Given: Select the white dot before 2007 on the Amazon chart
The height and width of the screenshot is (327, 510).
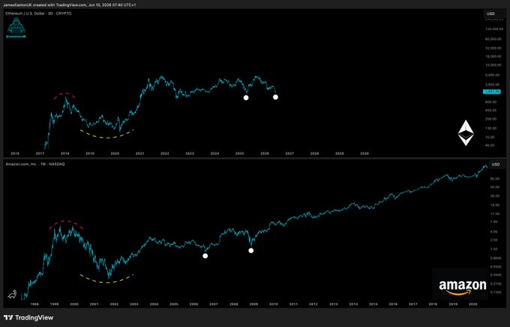Looking at the screenshot, I should (205, 256).
